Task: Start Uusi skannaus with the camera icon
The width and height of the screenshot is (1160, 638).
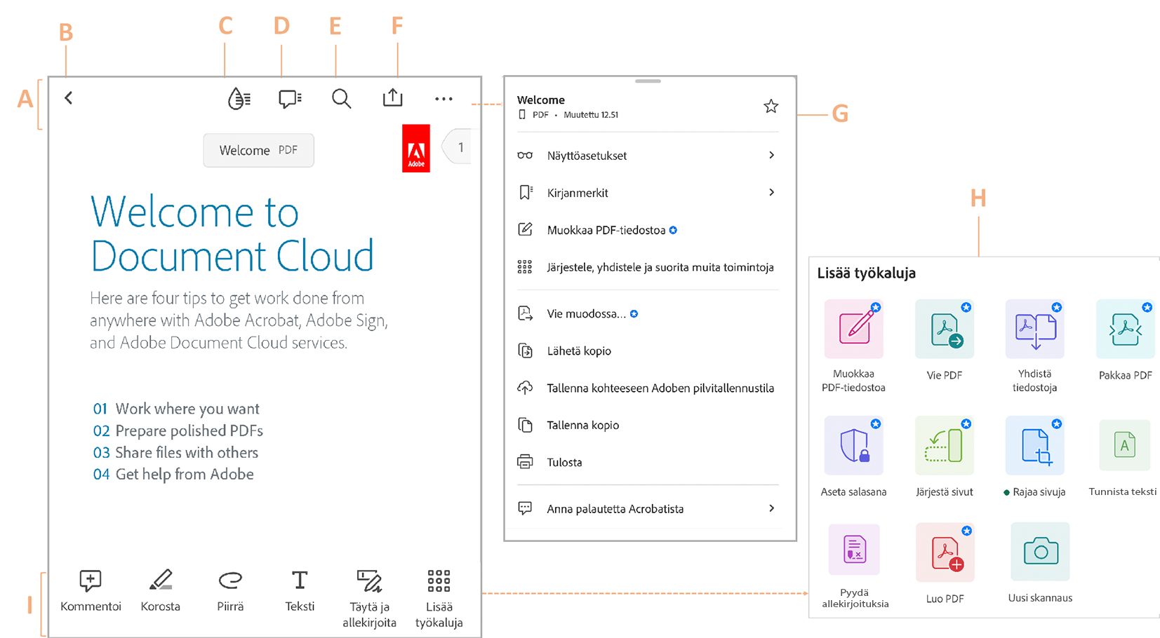Action: pyautogui.click(x=1039, y=552)
